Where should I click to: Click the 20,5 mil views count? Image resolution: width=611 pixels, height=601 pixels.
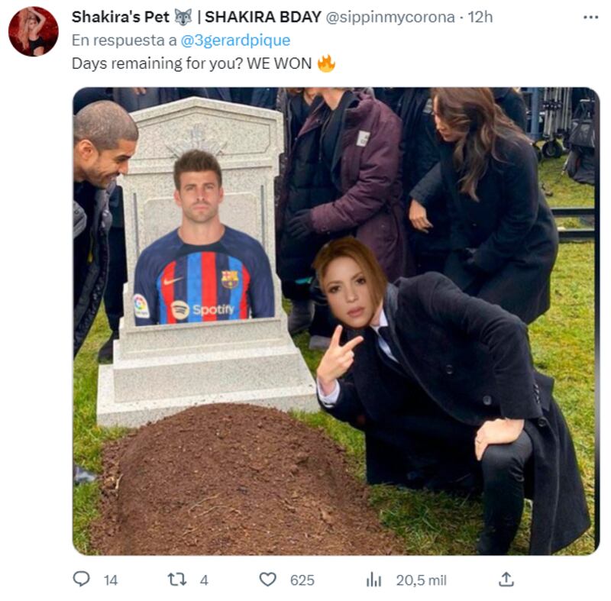tap(421, 580)
